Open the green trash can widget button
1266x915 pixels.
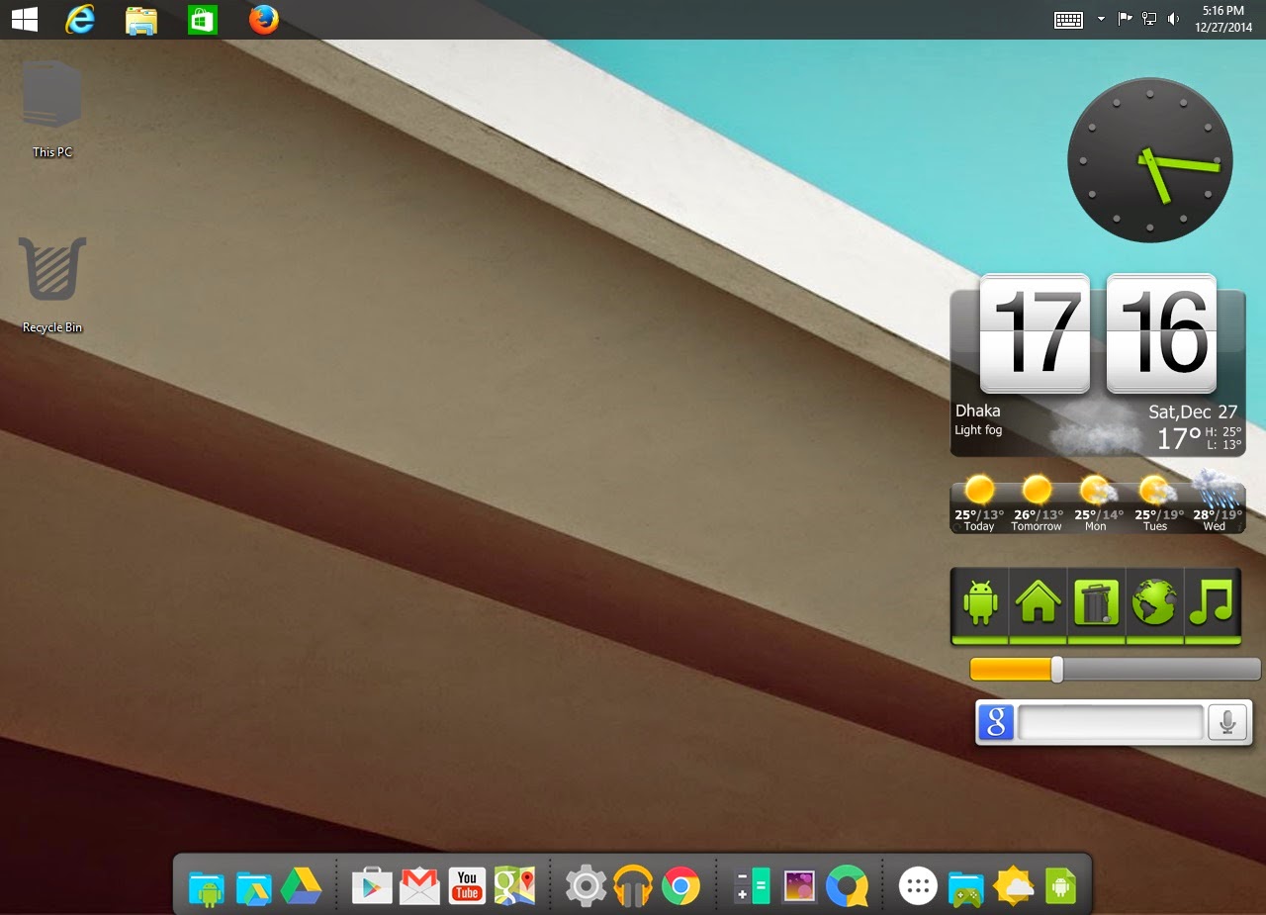tap(1096, 602)
